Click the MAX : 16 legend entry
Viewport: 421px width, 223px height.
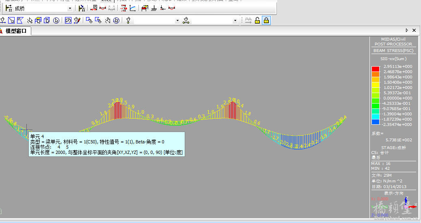[x=381, y=163]
